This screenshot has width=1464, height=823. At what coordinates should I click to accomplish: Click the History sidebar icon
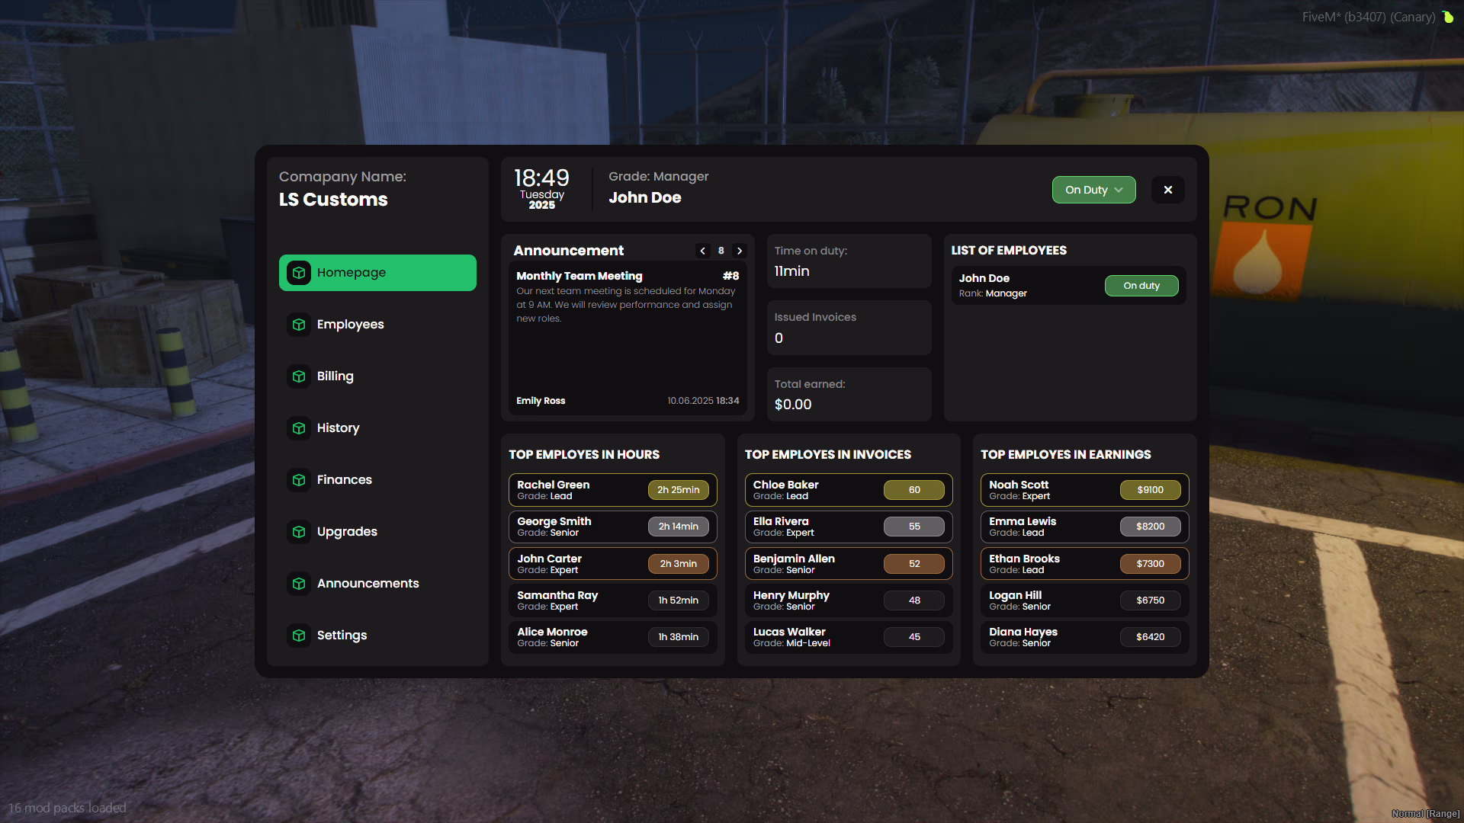[299, 428]
